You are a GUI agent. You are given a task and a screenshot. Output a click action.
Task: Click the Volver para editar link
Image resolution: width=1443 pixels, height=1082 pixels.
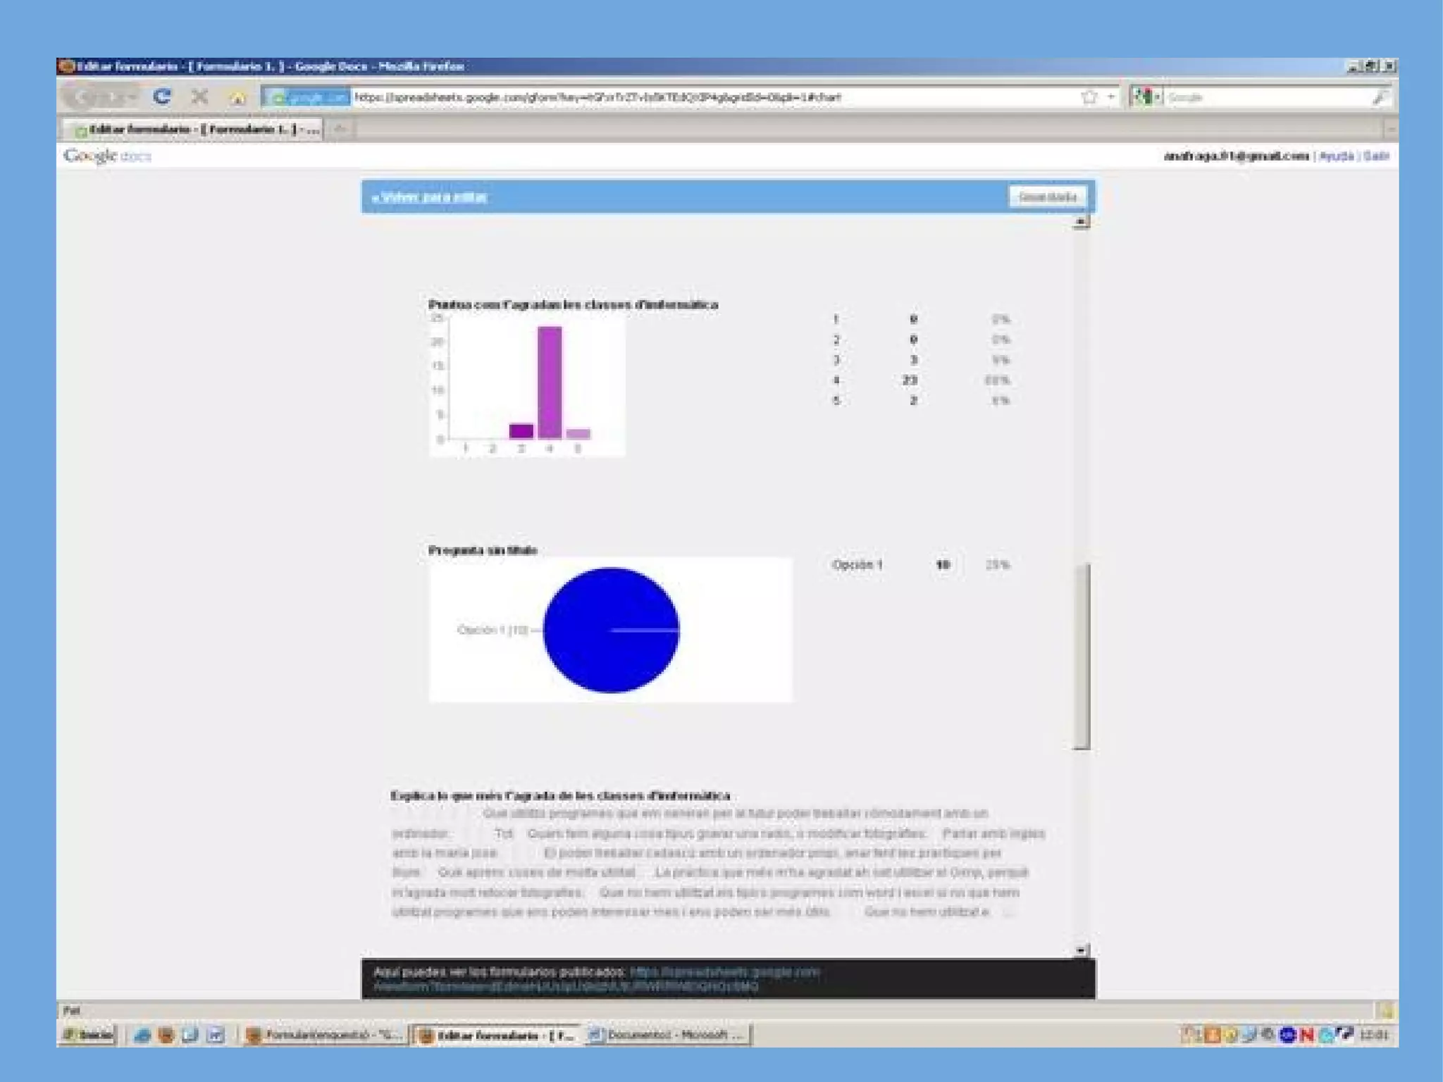[x=430, y=197]
